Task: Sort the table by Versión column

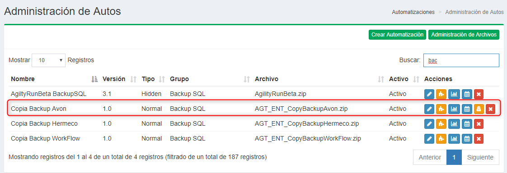Action: (119, 79)
